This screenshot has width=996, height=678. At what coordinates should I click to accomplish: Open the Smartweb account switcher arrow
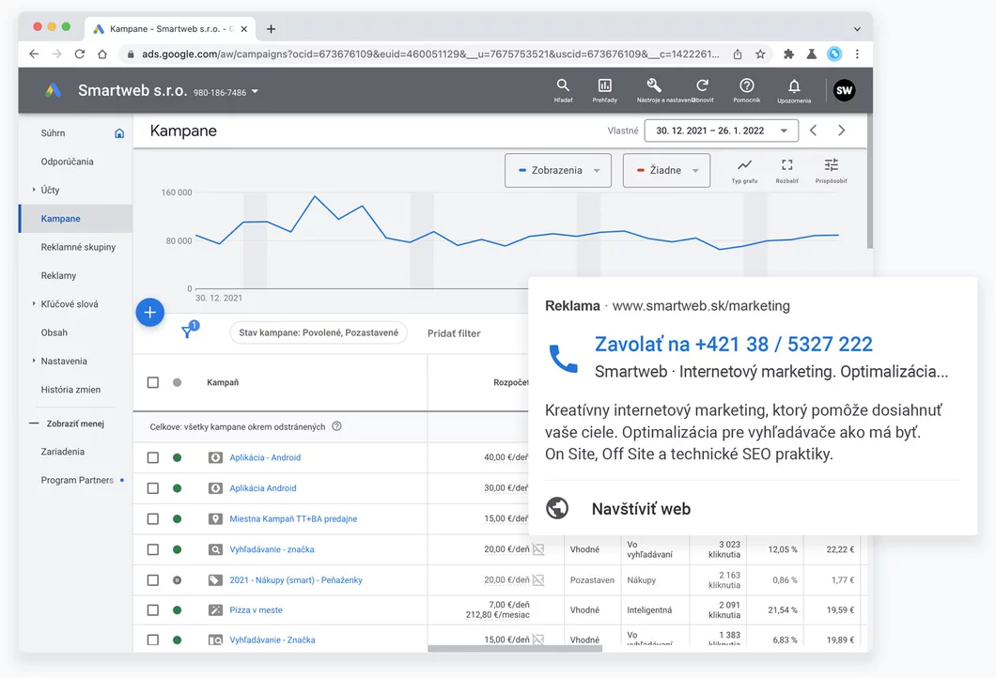pyautogui.click(x=255, y=91)
